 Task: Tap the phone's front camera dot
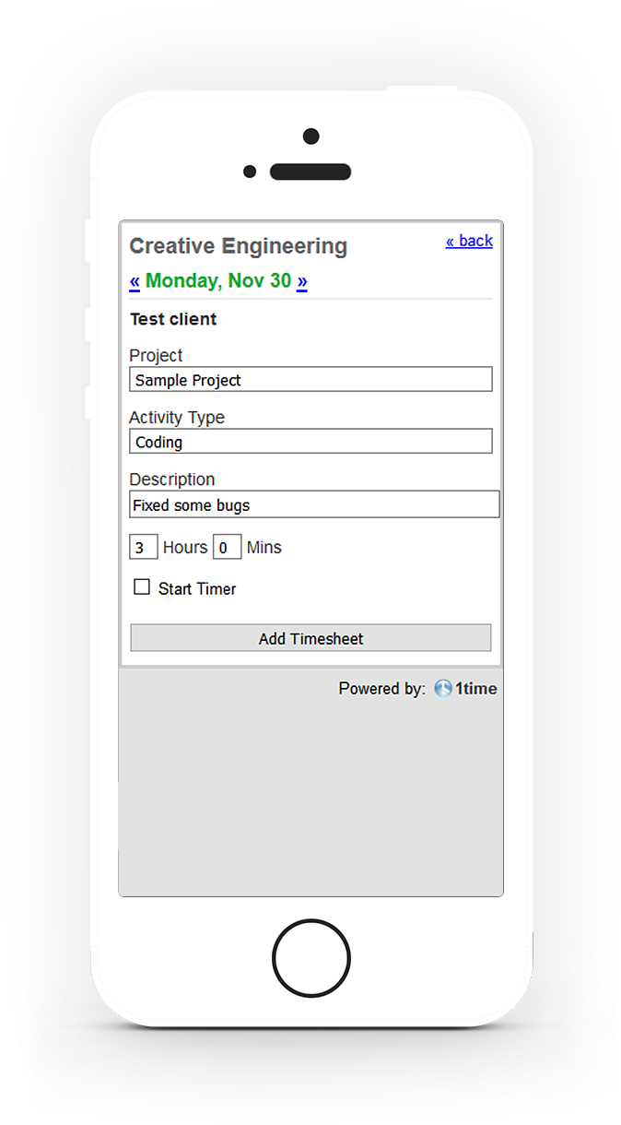(311, 136)
